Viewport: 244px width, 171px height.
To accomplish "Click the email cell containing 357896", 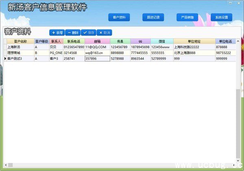I will [x=97, y=59].
